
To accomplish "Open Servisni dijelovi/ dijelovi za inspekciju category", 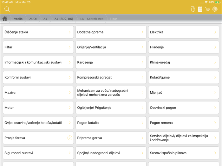I will (x=184, y=138).
